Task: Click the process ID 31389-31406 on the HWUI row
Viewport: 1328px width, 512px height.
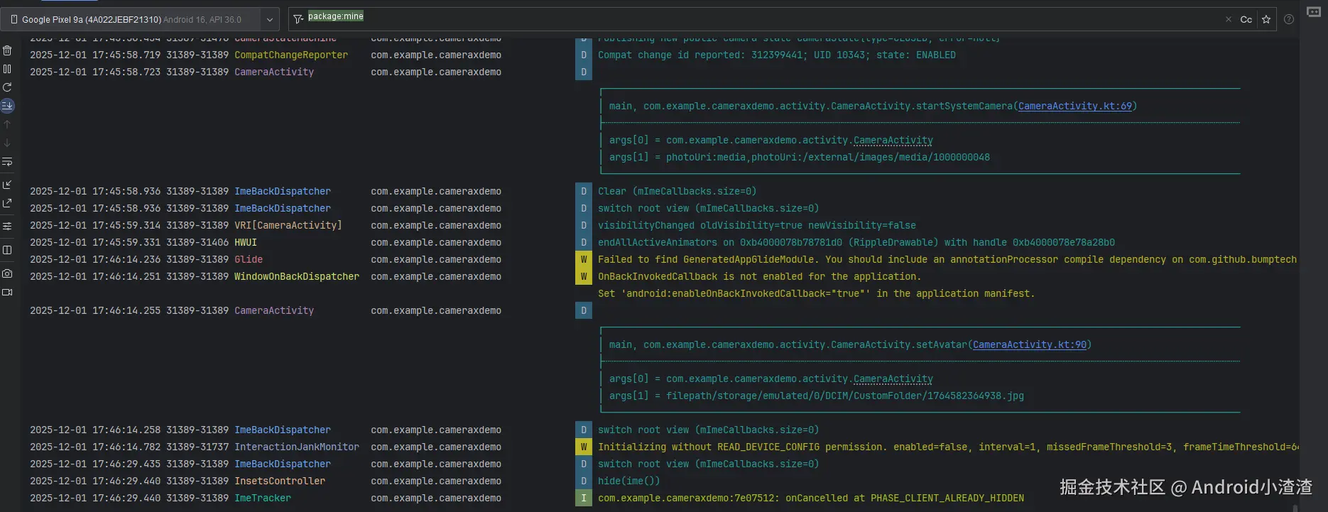Action: [x=197, y=242]
